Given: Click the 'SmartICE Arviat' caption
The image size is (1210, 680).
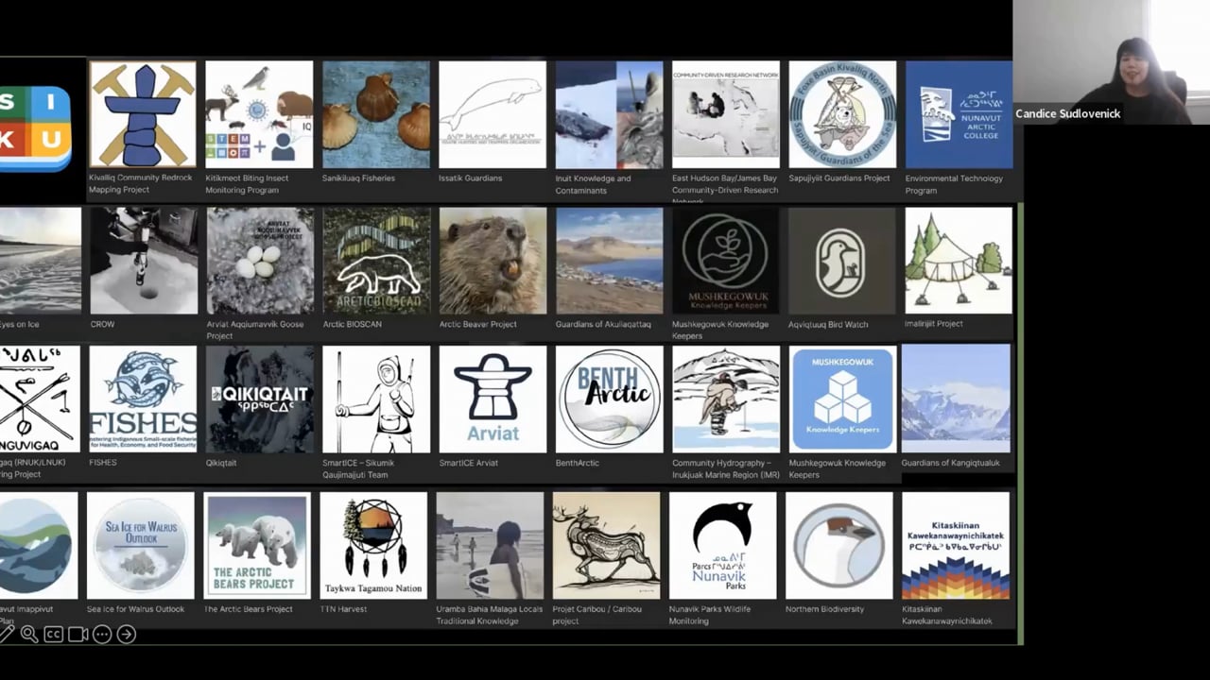Looking at the screenshot, I should pyautogui.click(x=468, y=463).
